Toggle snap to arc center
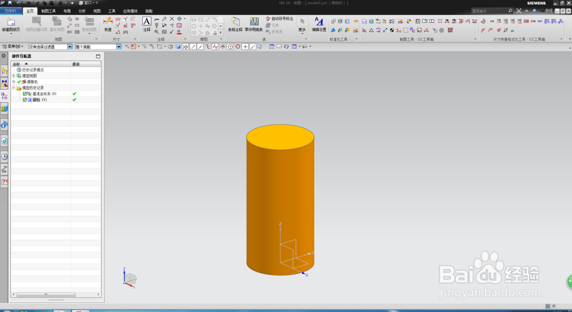The image size is (572, 312). coord(230,47)
